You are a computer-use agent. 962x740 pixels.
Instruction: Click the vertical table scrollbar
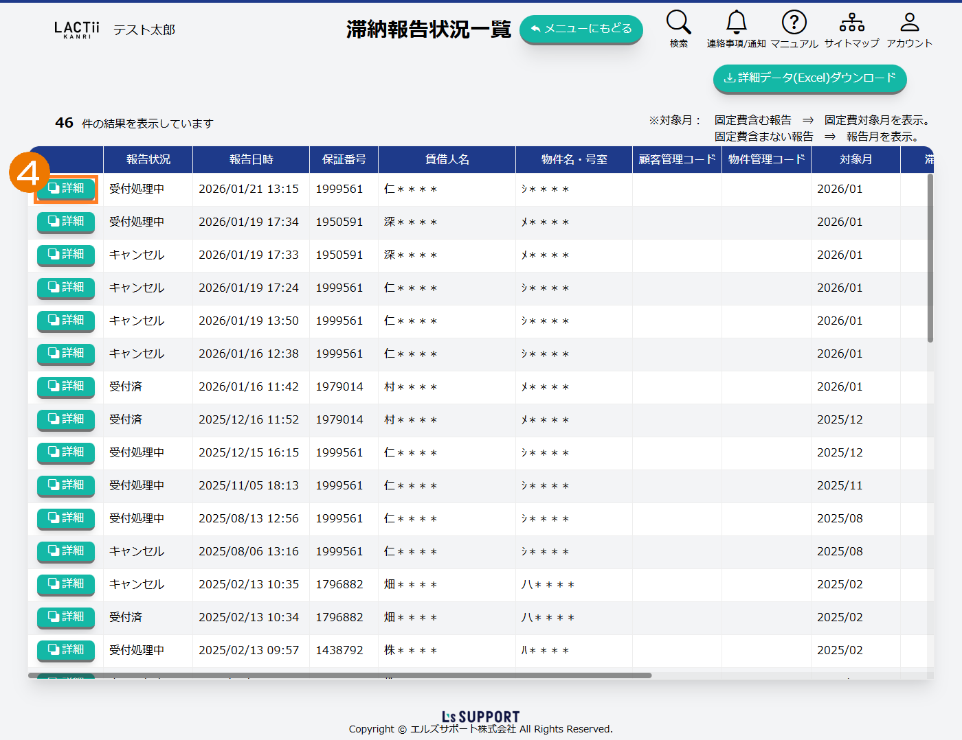pyautogui.click(x=930, y=257)
